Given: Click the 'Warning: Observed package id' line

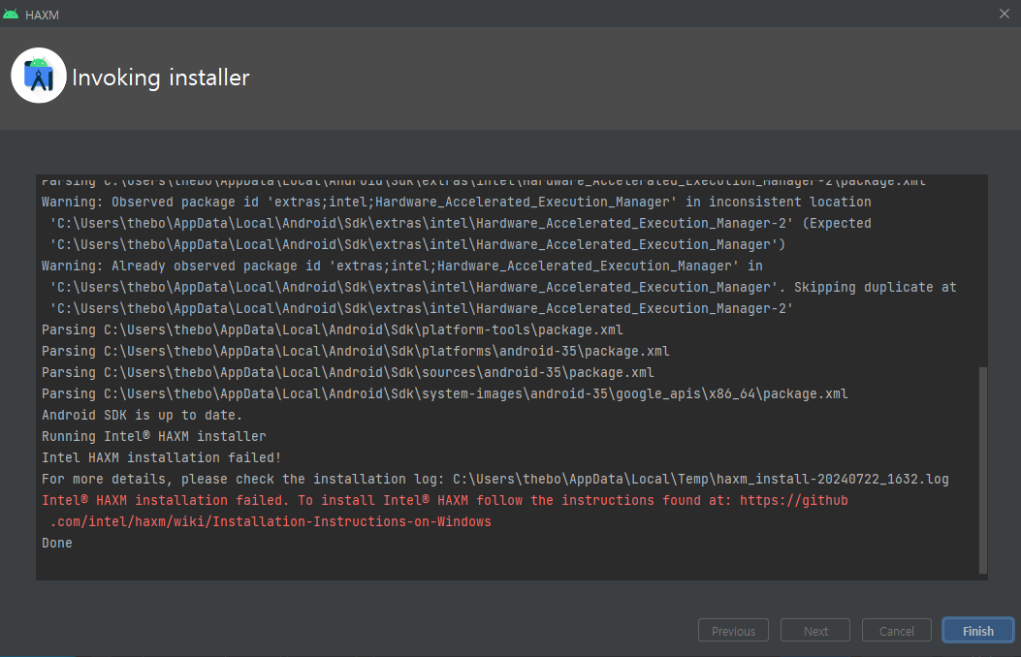Looking at the screenshot, I should point(457,202).
